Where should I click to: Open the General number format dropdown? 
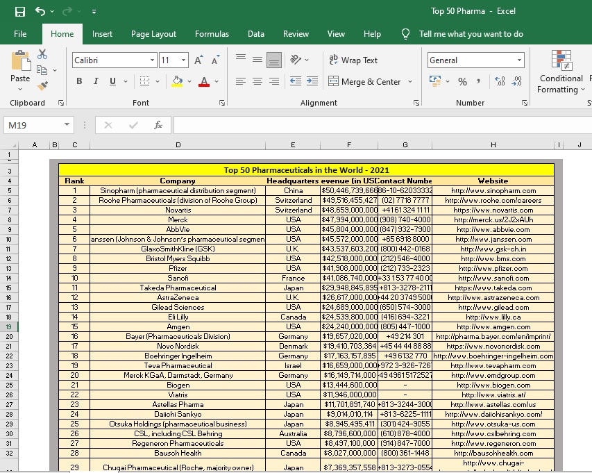pos(520,60)
